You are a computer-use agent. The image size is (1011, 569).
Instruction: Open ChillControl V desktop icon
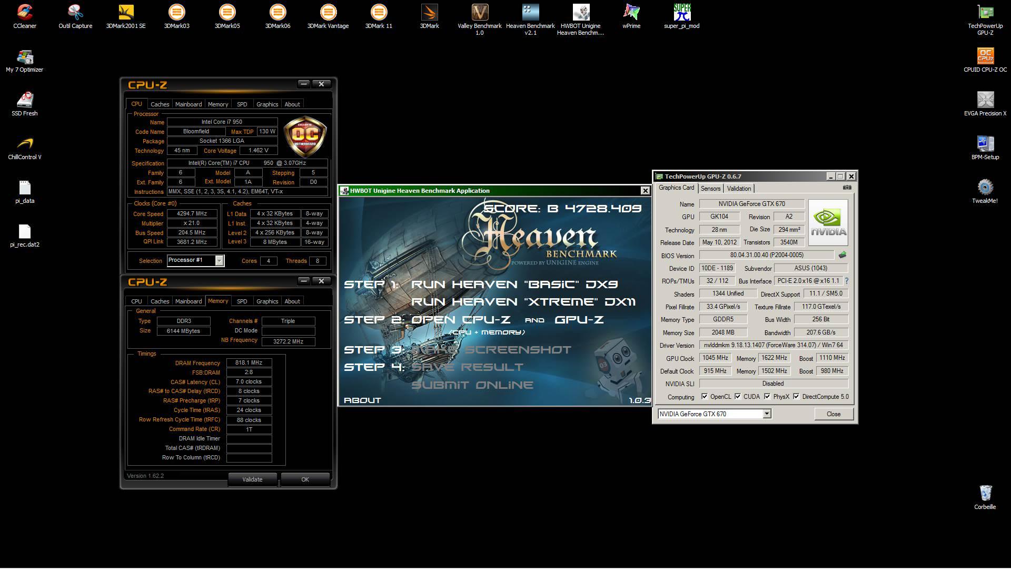25,148
